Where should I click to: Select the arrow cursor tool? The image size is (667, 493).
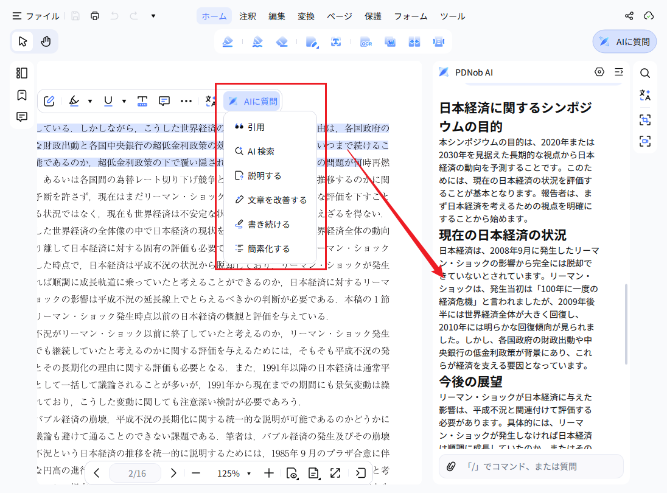coord(23,41)
